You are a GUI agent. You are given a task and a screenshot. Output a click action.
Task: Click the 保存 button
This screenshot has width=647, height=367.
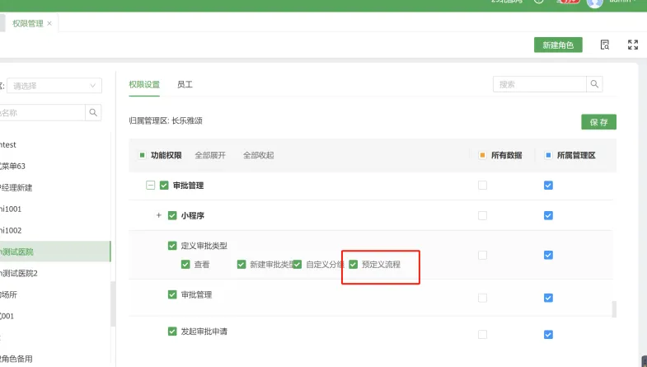(x=598, y=122)
